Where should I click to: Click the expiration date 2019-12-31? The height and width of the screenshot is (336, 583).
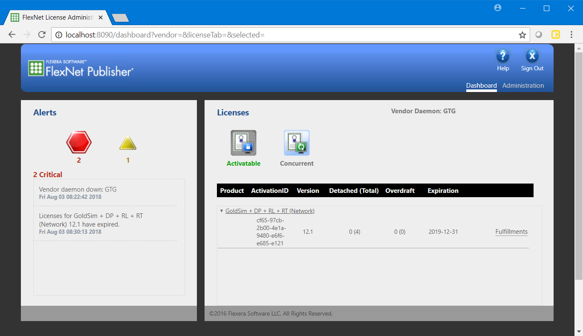pos(443,232)
